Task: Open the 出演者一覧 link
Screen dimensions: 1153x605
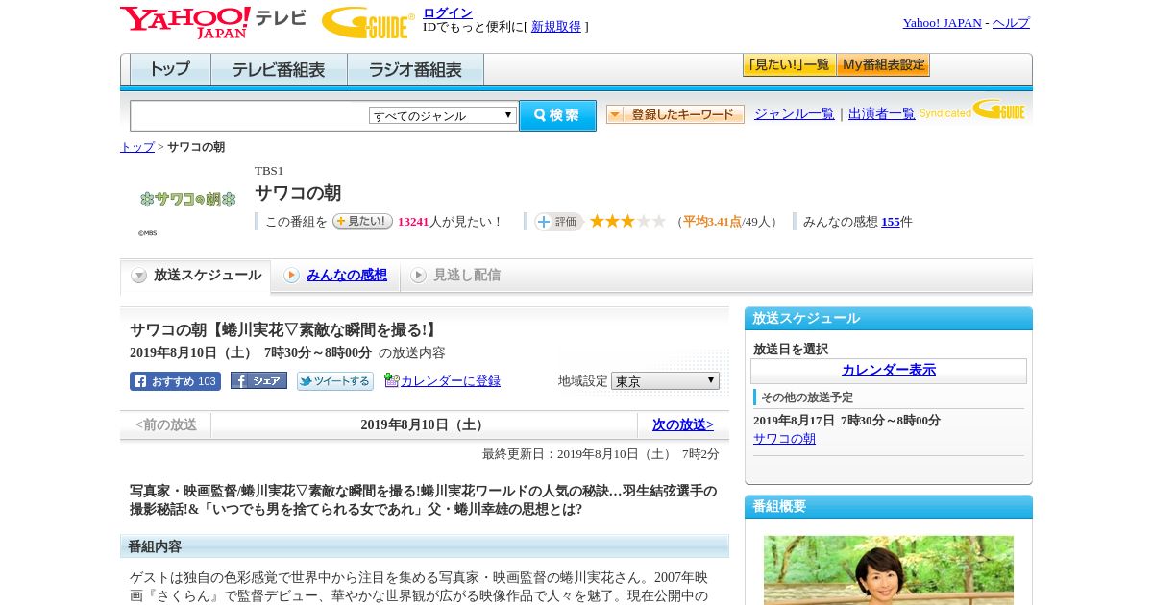Action: click(x=882, y=113)
